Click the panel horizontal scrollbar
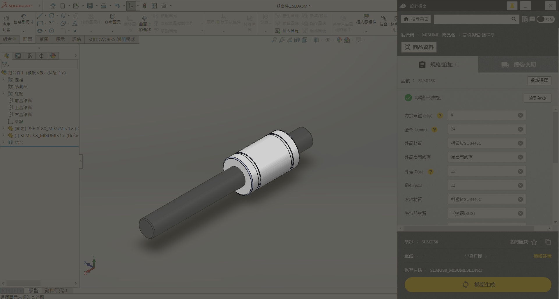Viewport: 559px width, 299px height. pos(468,228)
